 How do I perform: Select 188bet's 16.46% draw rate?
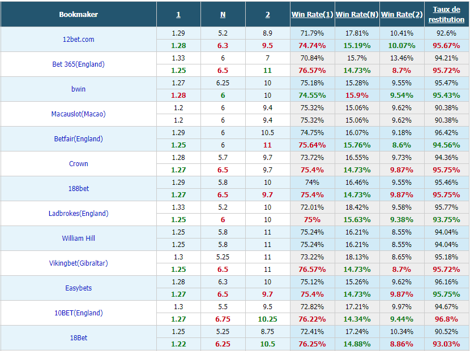tap(357, 182)
